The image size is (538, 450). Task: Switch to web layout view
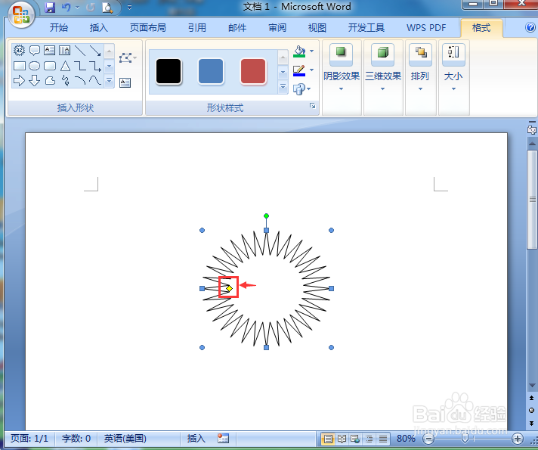tap(355, 439)
